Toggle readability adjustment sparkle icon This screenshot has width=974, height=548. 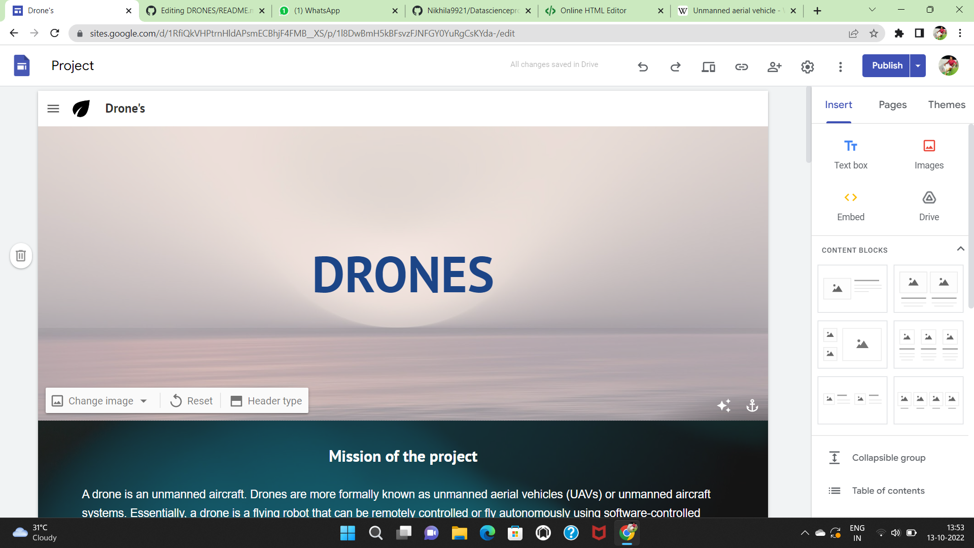(x=724, y=405)
